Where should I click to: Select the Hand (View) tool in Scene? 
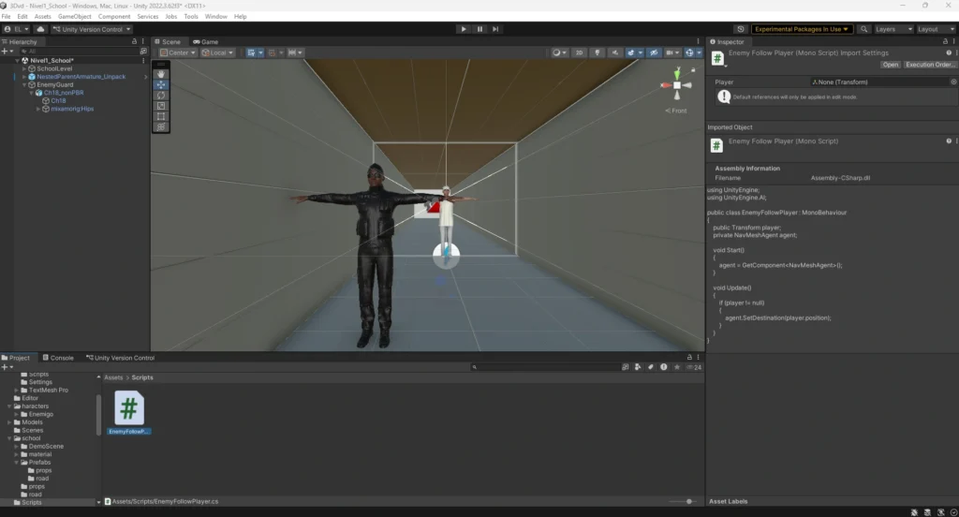(x=161, y=74)
